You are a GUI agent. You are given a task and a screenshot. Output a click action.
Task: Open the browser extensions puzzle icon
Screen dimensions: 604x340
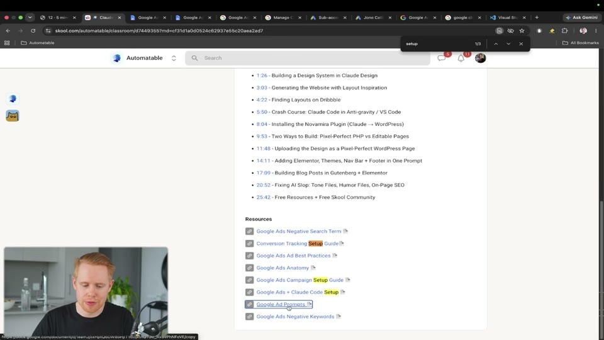pyautogui.click(x=565, y=30)
